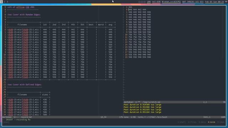
Task: Select the 1:shell tmux window
Action: (181, 122)
